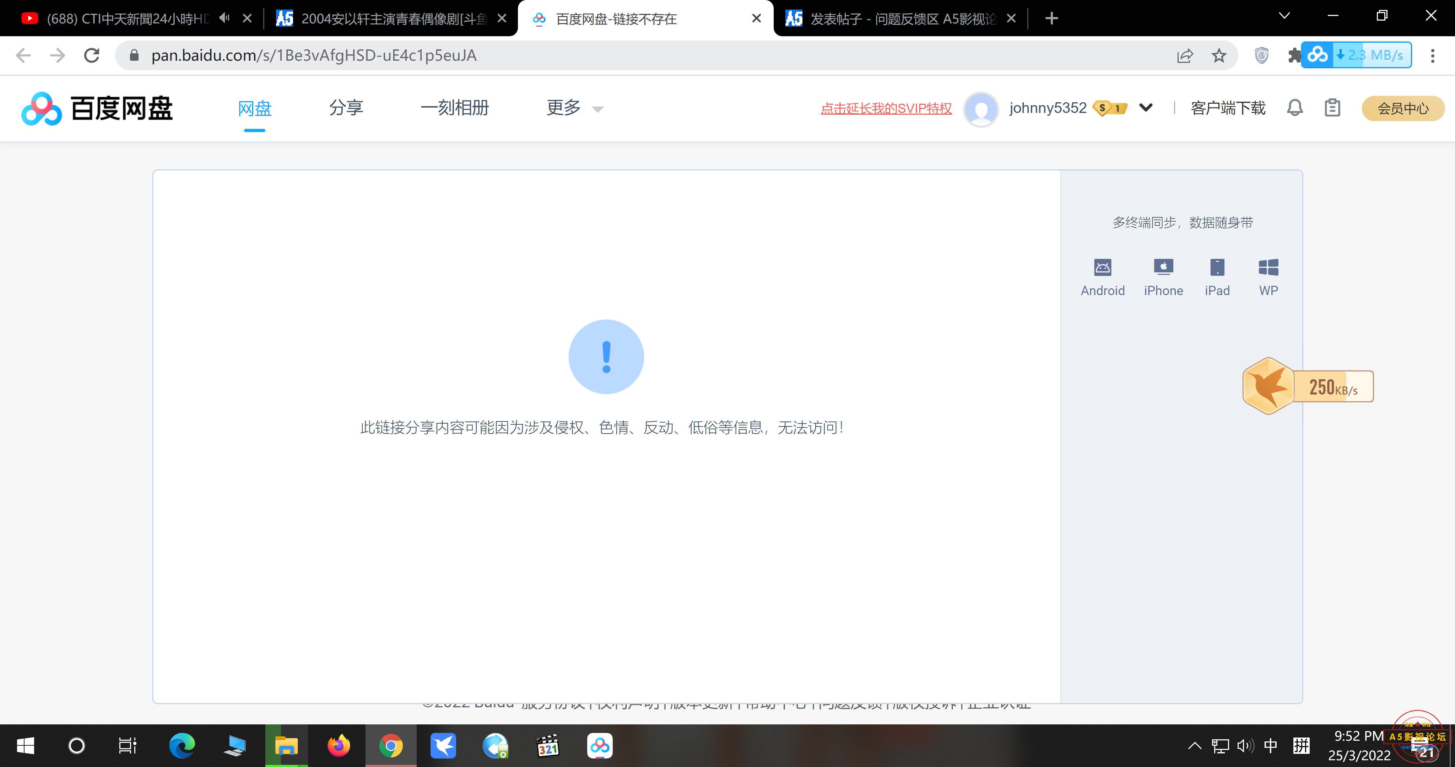Click the blue exclamation warning icon
Viewport: 1455px width, 767px height.
click(606, 357)
